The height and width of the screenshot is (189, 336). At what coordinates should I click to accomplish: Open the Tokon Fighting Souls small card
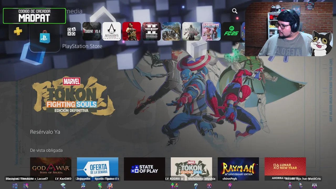click(x=191, y=169)
